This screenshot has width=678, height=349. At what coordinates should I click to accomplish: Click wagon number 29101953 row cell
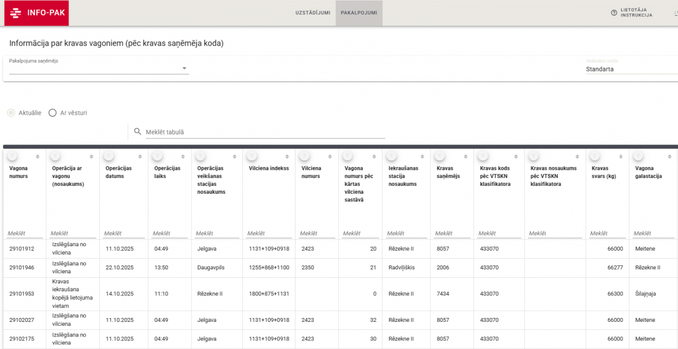click(x=22, y=294)
